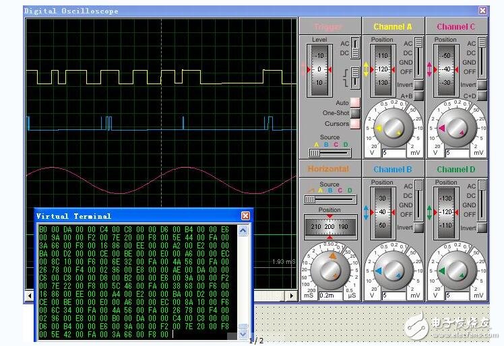This screenshot has height=346, width=504.
Task: Click the Channel A Position thumbwheel
Action: click(382, 69)
